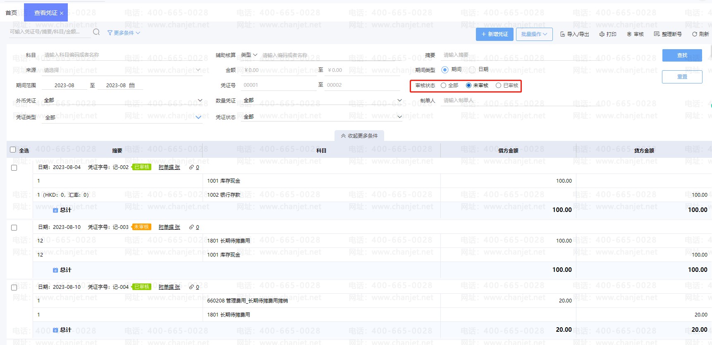Click period range end 2023-08 field
Screen dimensions: 712x345
pos(116,86)
